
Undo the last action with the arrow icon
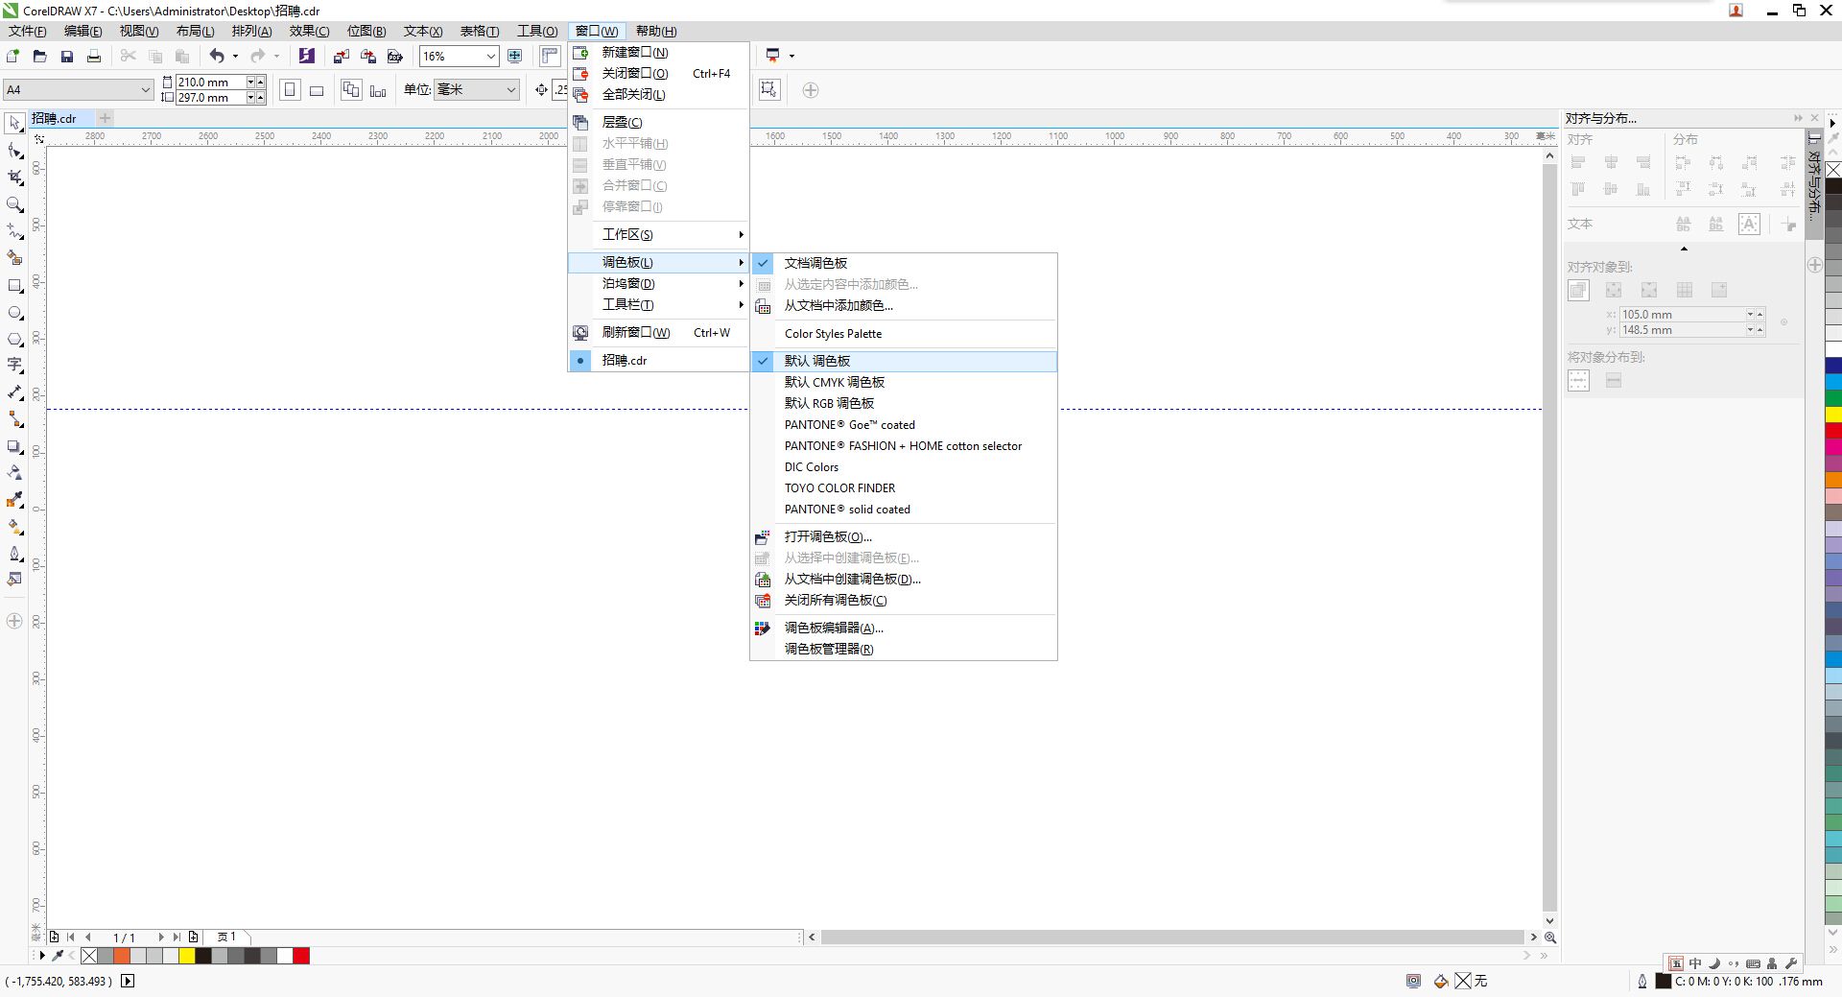217,57
